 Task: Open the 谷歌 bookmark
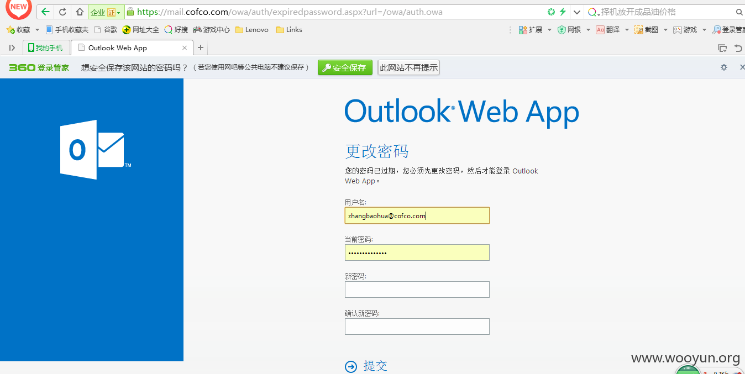(x=106, y=30)
